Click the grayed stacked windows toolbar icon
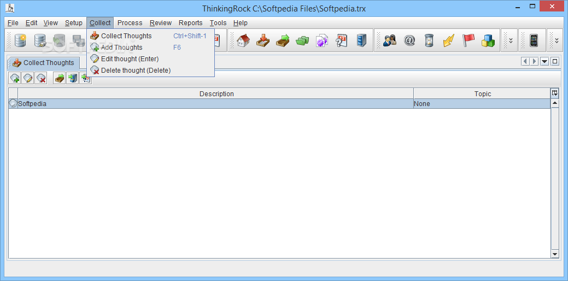This screenshot has height=281, width=568. click(x=78, y=40)
